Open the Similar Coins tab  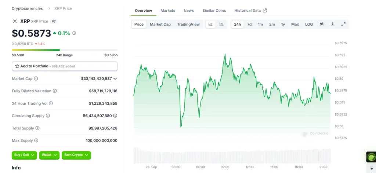pyautogui.click(x=214, y=11)
